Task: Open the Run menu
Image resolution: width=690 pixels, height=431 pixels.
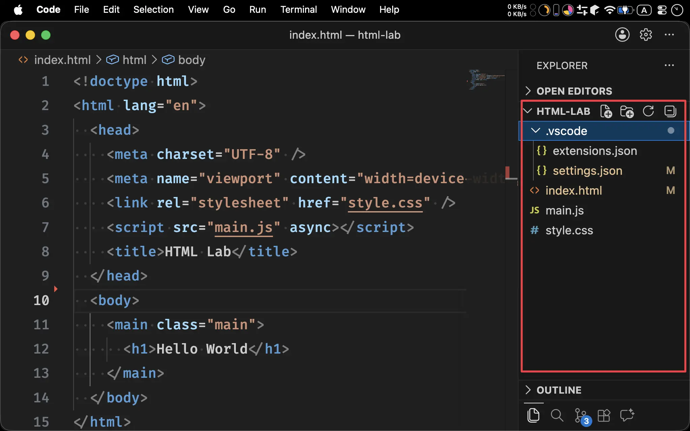Action: [258, 10]
